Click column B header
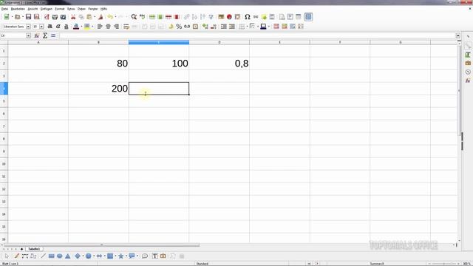Screen dimensions: 473x266 point(98,42)
